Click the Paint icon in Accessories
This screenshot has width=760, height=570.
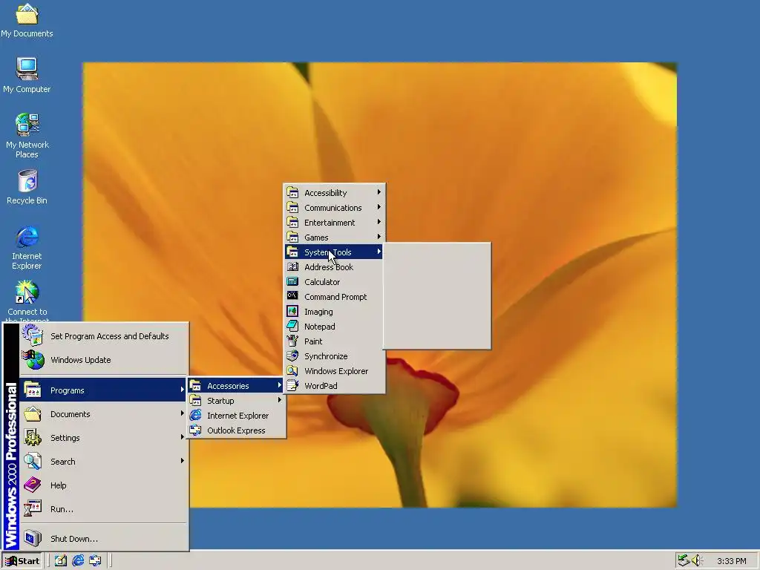(292, 341)
